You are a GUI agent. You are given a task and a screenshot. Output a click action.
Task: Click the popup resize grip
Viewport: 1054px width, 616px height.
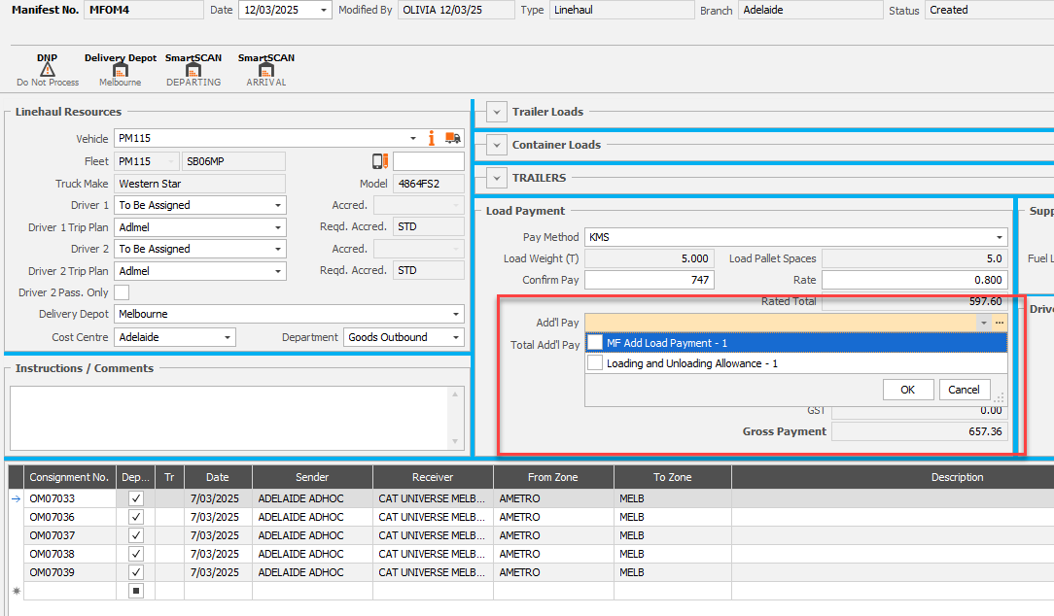[1000, 398]
